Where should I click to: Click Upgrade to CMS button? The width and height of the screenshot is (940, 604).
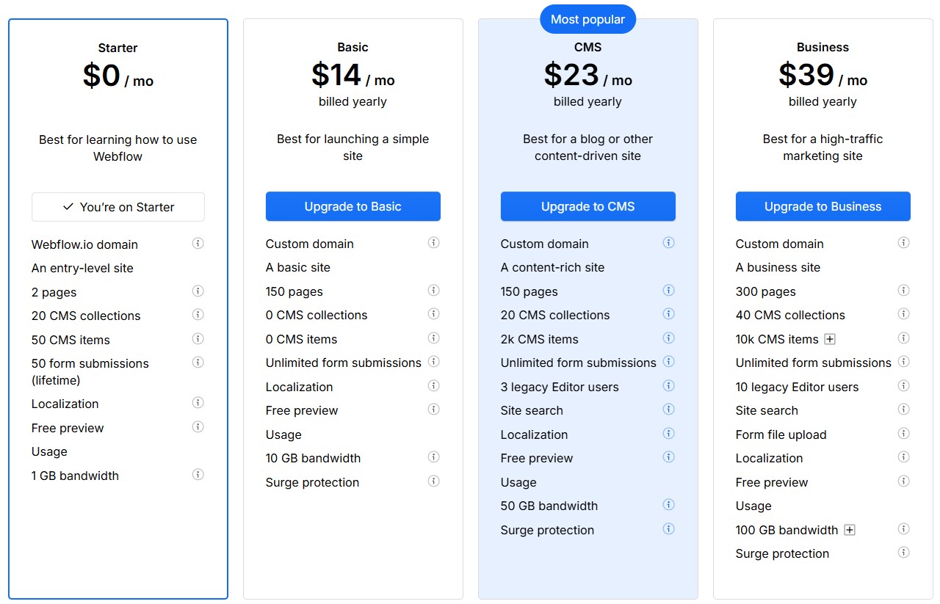click(587, 206)
